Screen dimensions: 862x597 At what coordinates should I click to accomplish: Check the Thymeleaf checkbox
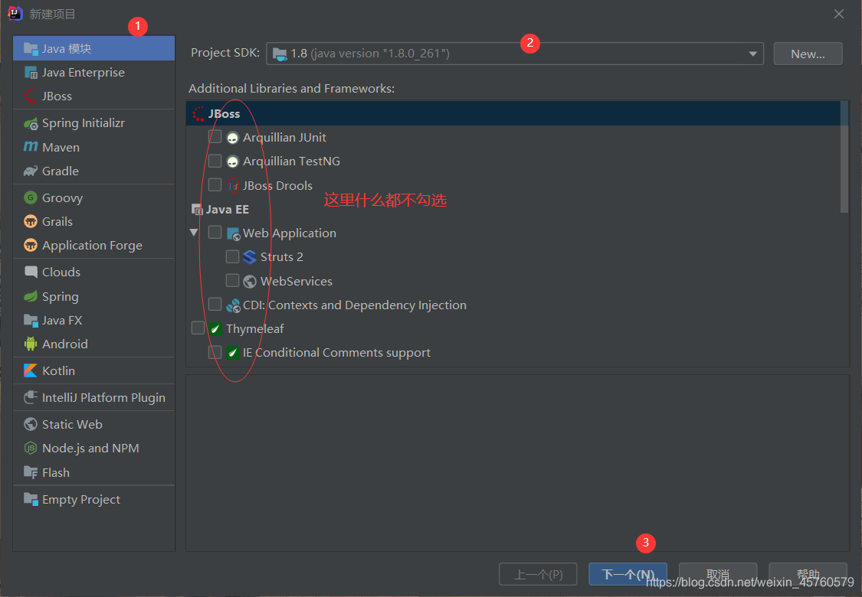(x=198, y=328)
